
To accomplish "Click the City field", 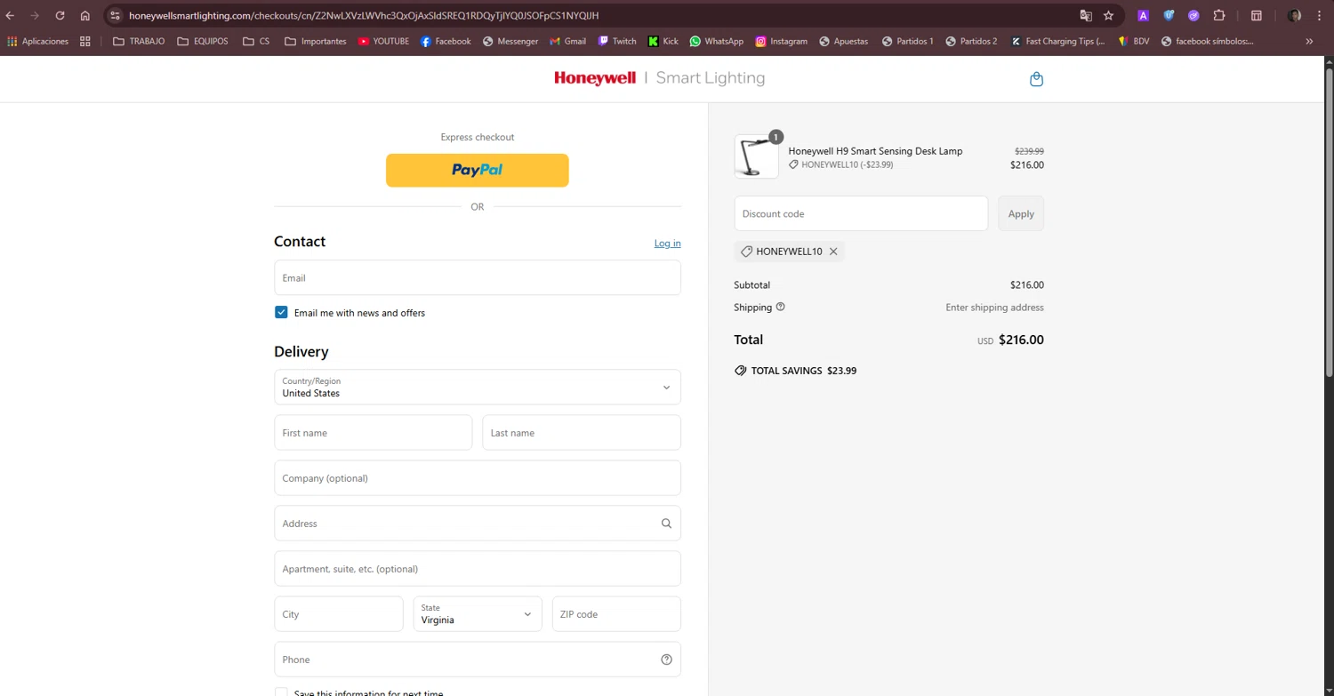I will [339, 614].
